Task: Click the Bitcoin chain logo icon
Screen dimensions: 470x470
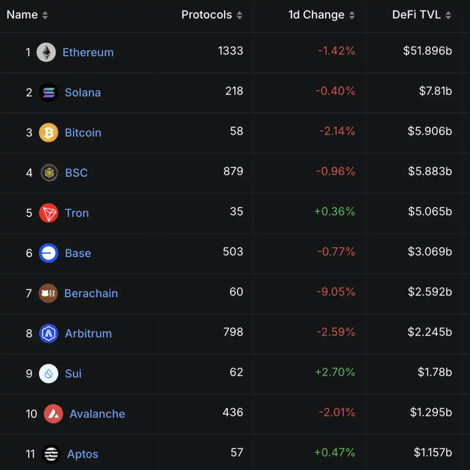Action: 48,133
